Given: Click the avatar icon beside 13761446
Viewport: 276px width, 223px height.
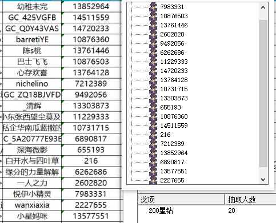Looking at the screenshot, I should click(x=153, y=25).
